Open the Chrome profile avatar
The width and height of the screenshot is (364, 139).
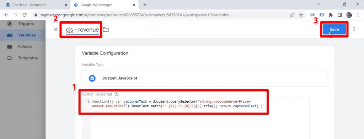click(349, 15)
